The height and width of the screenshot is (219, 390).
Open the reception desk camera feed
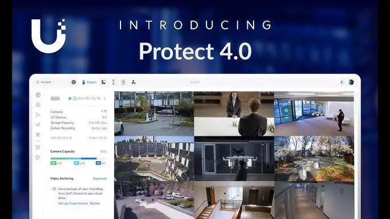pyautogui.click(x=234, y=113)
